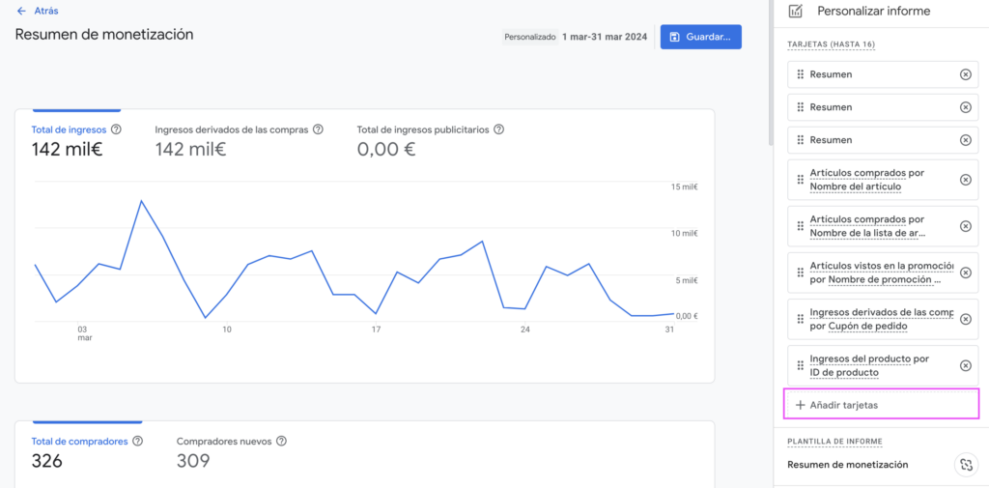Grab the drag handle of the Nombre del artículo card
Viewport: 989px width, 488px height.
point(800,180)
